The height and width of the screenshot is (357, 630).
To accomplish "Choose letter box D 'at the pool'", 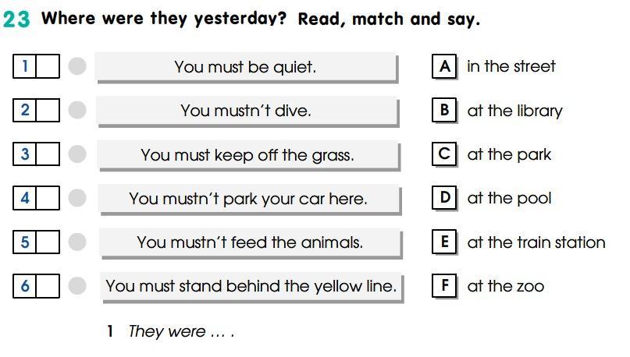I will tap(444, 198).
